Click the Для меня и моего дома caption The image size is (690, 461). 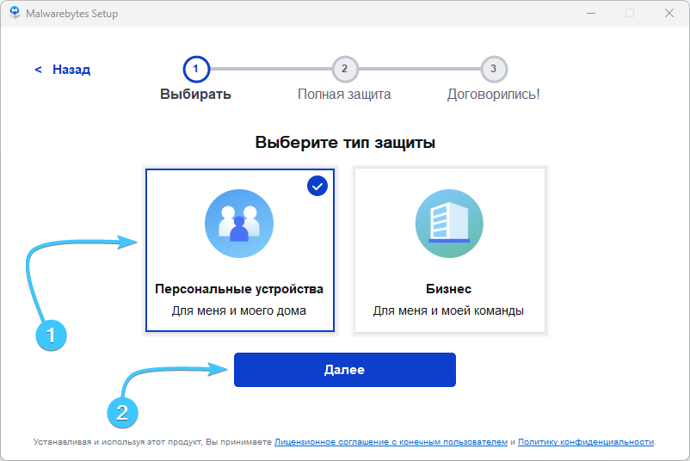[x=238, y=310]
